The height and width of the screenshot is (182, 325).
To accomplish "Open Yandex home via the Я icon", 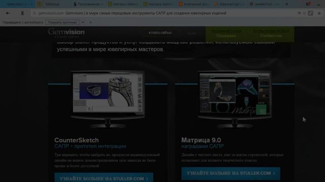I will pyautogui.click(x=22, y=13).
